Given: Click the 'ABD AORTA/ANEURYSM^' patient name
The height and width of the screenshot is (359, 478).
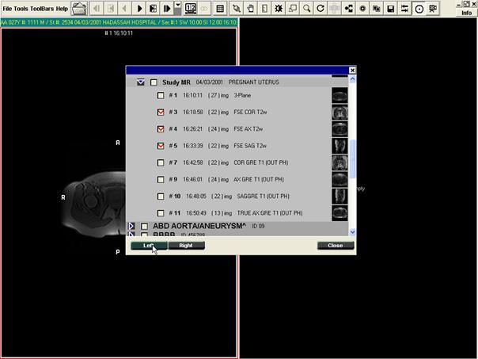Looking at the screenshot, I should [x=199, y=226].
